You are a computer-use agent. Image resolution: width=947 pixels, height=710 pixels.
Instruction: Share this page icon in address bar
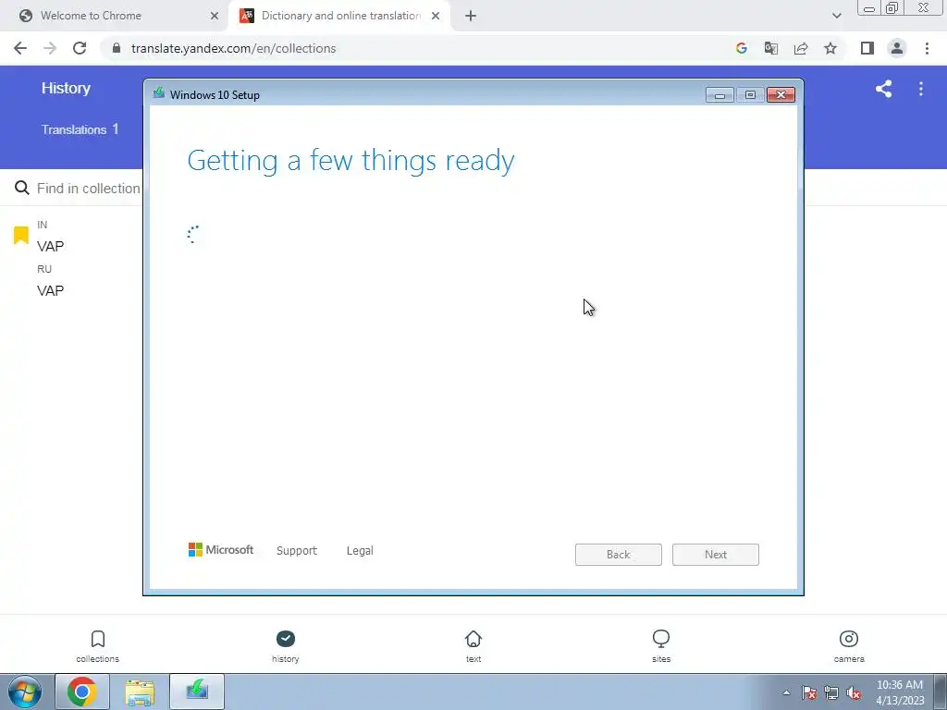click(x=801, y=48)
